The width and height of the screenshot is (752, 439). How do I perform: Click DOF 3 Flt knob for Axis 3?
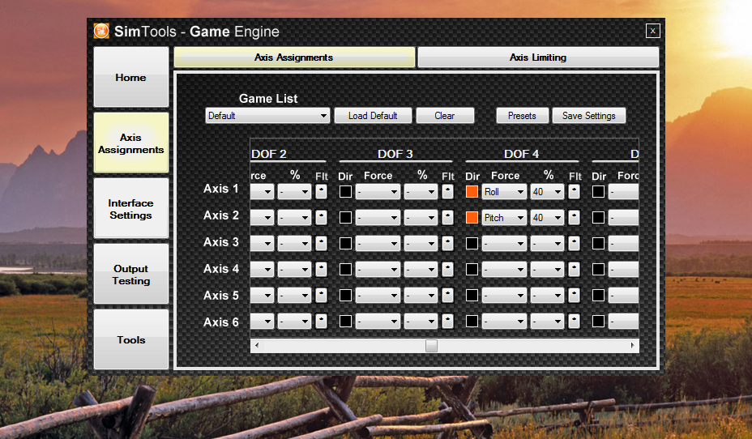[x=447, y=244]
